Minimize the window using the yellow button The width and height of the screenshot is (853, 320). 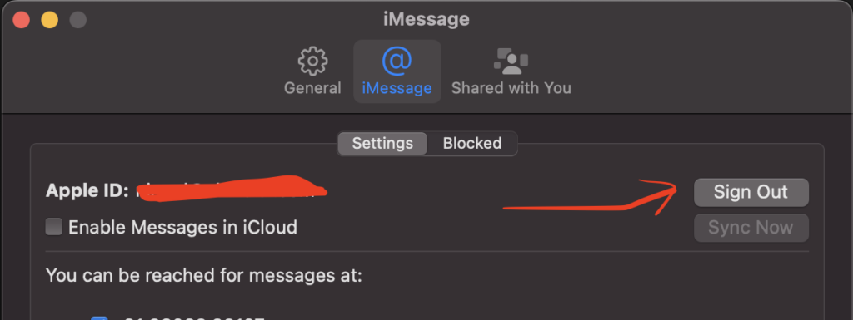tap(49, 21)
